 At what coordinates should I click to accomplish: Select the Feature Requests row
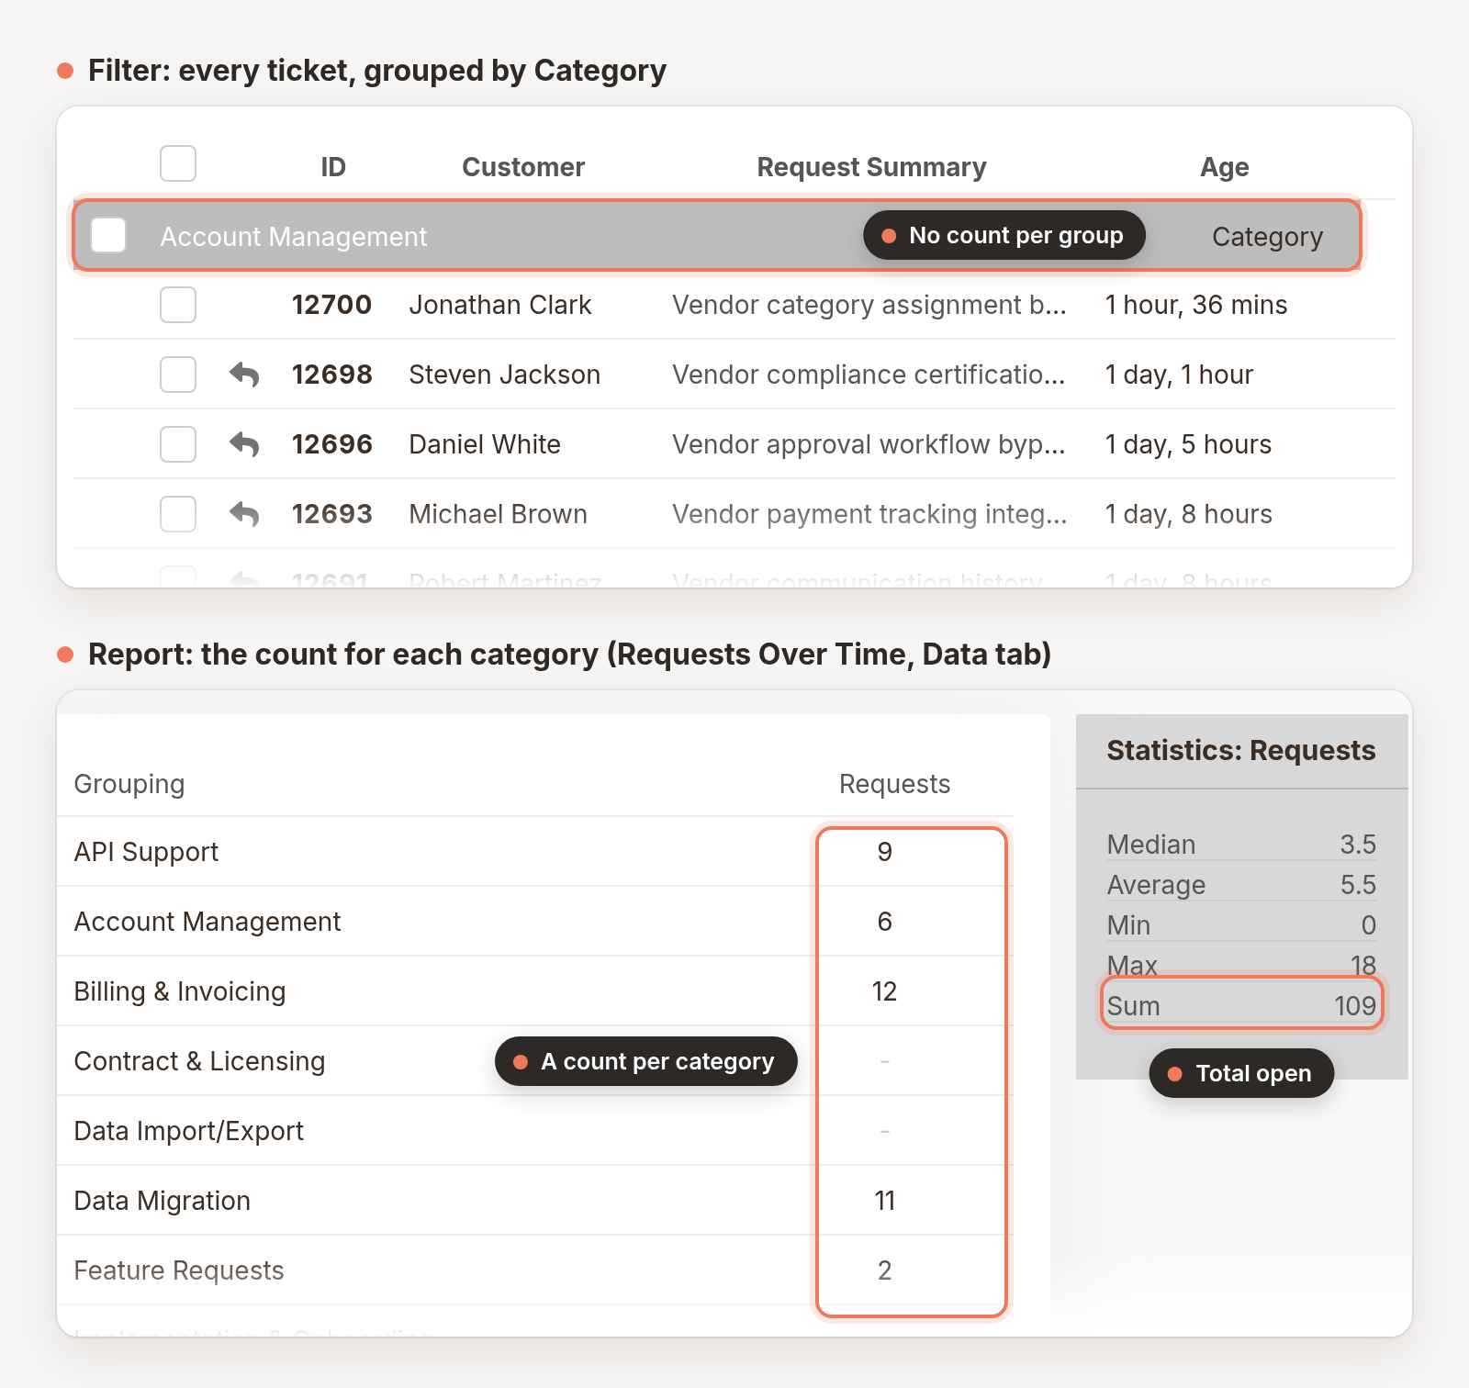click(535, 1270)
